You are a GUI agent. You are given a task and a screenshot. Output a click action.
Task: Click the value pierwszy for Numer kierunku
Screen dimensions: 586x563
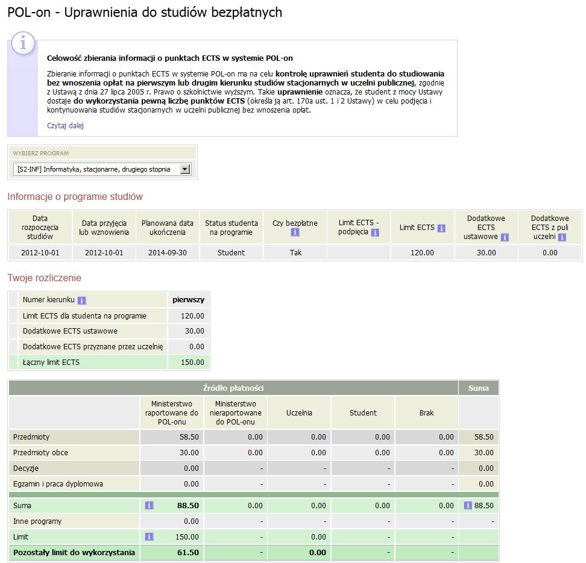[188, 300]
